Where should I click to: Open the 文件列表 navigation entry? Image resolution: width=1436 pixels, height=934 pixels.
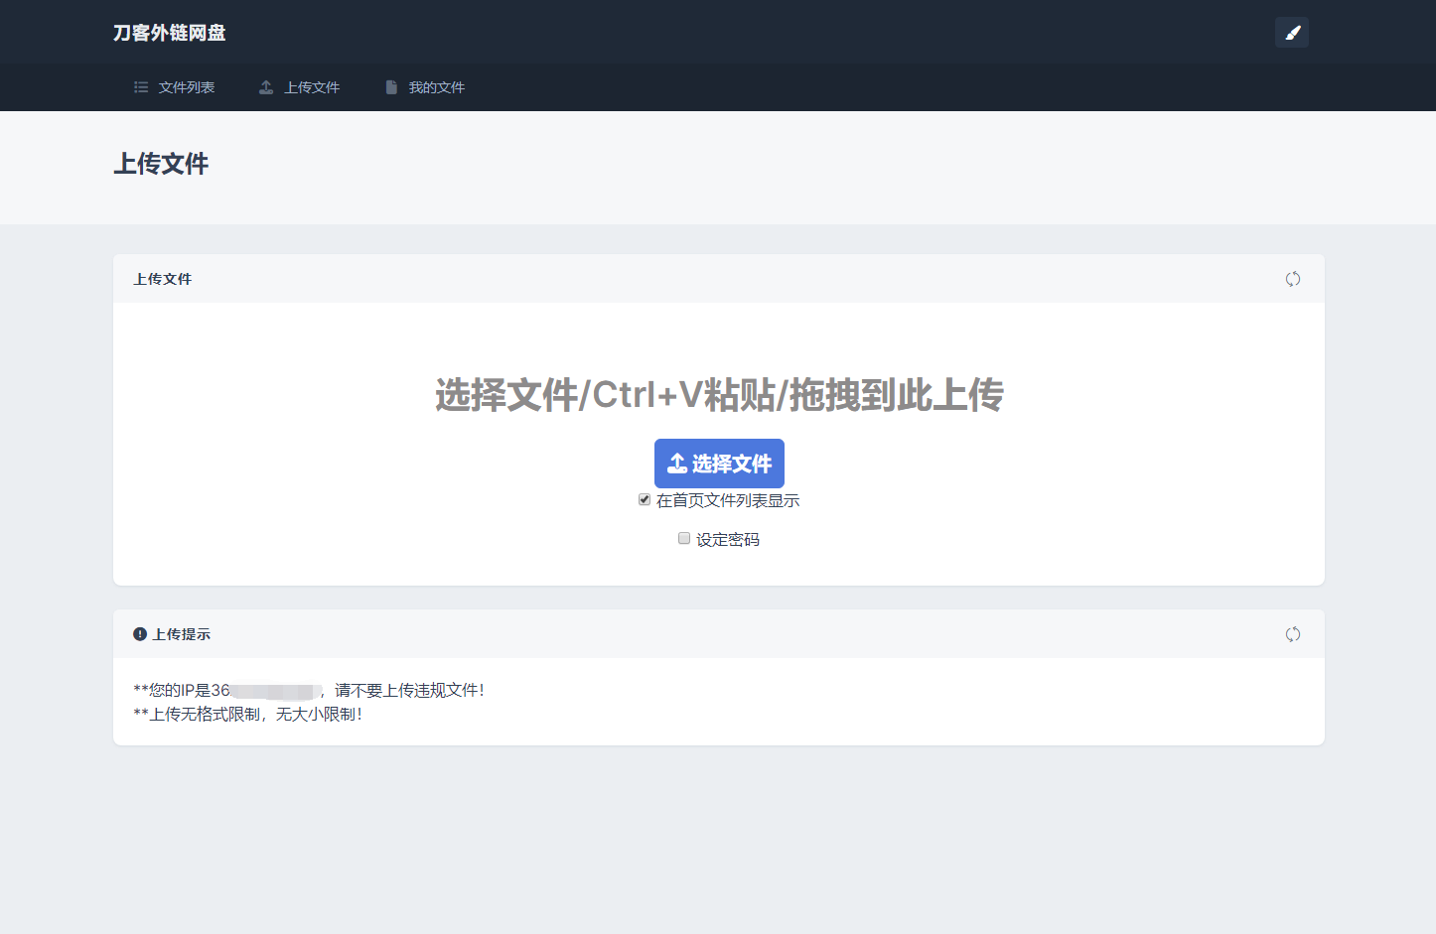click(x=185, y=87)
